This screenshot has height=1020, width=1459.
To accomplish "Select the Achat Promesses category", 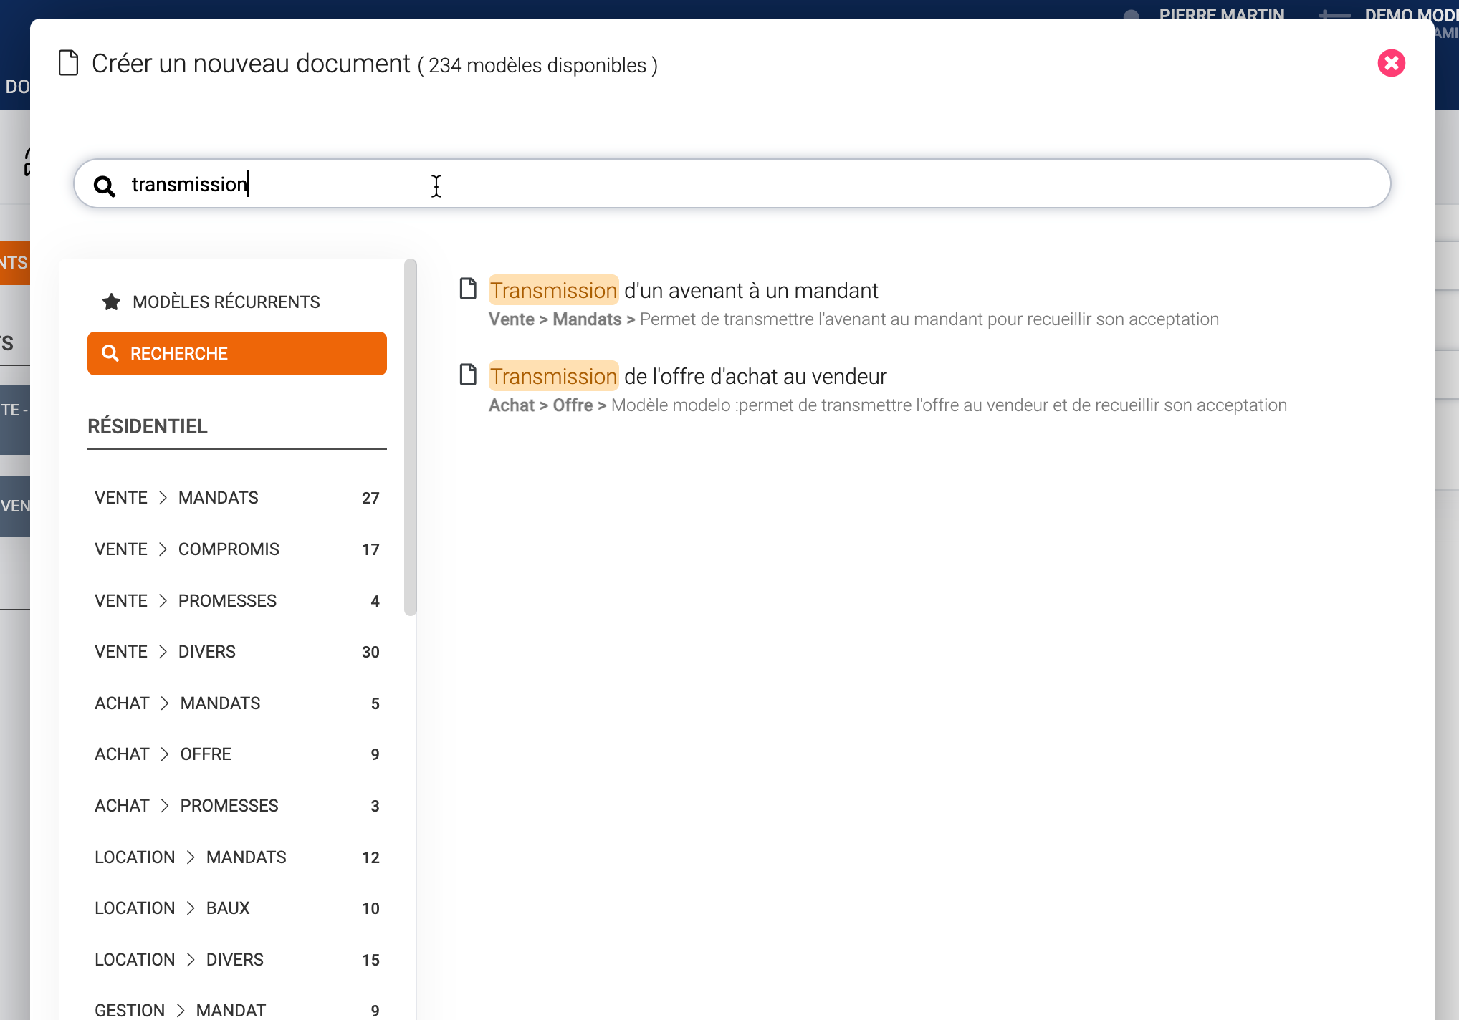I will click(x=236, y=806).
